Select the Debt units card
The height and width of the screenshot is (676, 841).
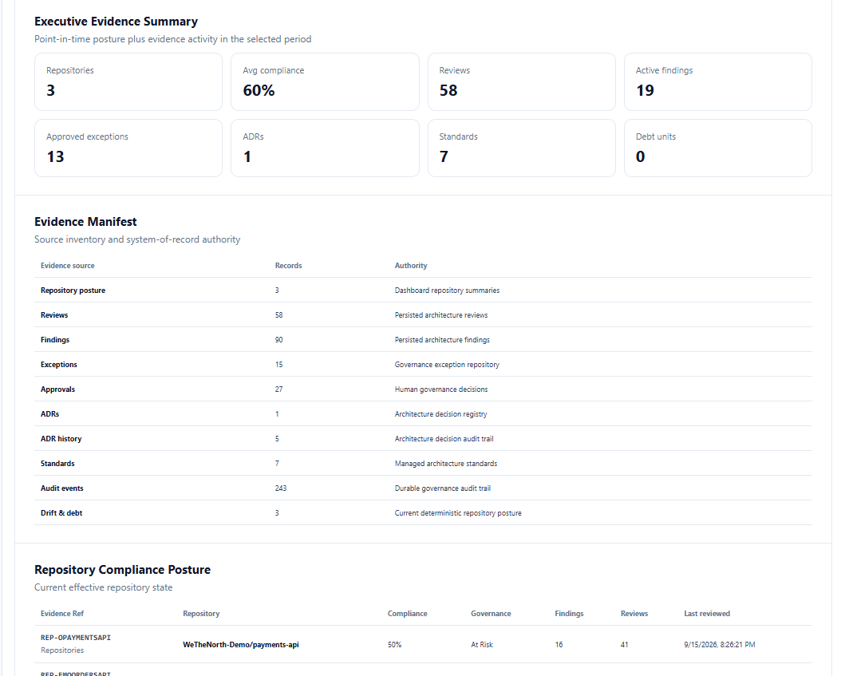pos(717,148)
